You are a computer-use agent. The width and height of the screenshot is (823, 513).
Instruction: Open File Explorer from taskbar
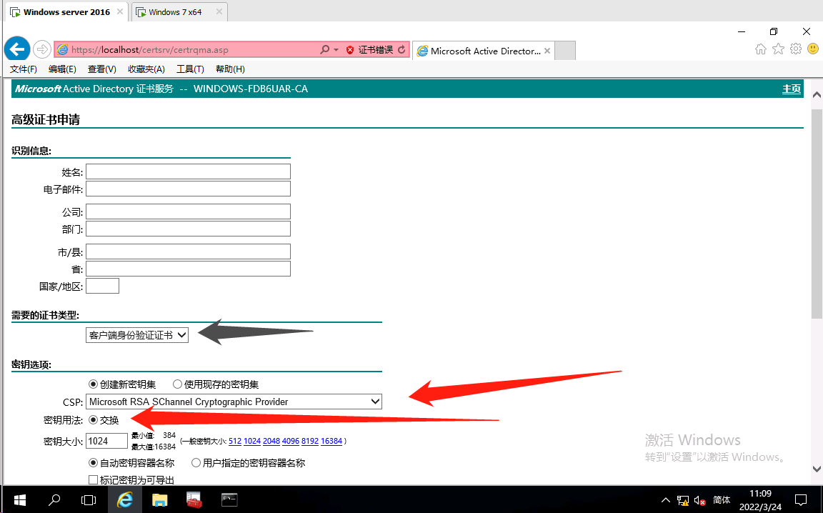159,500
